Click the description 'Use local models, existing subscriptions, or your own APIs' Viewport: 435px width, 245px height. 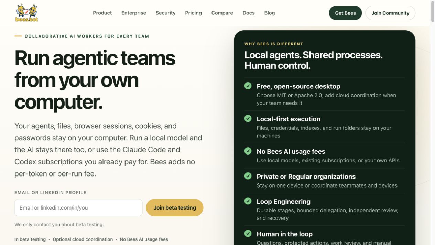click(328, 160)
